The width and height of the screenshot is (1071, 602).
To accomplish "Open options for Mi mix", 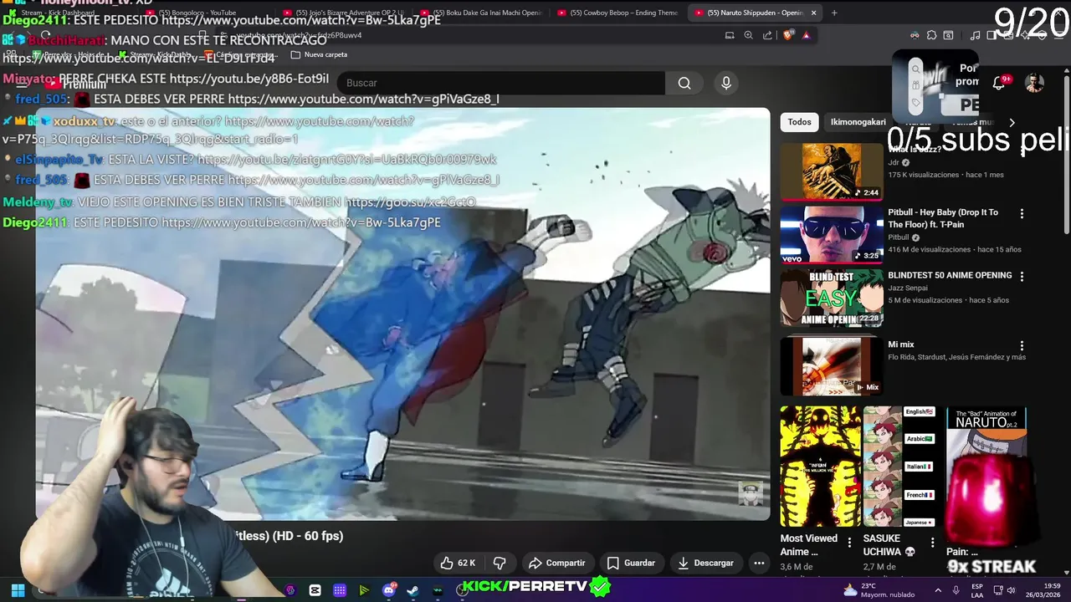I will tap(1022, 346).
